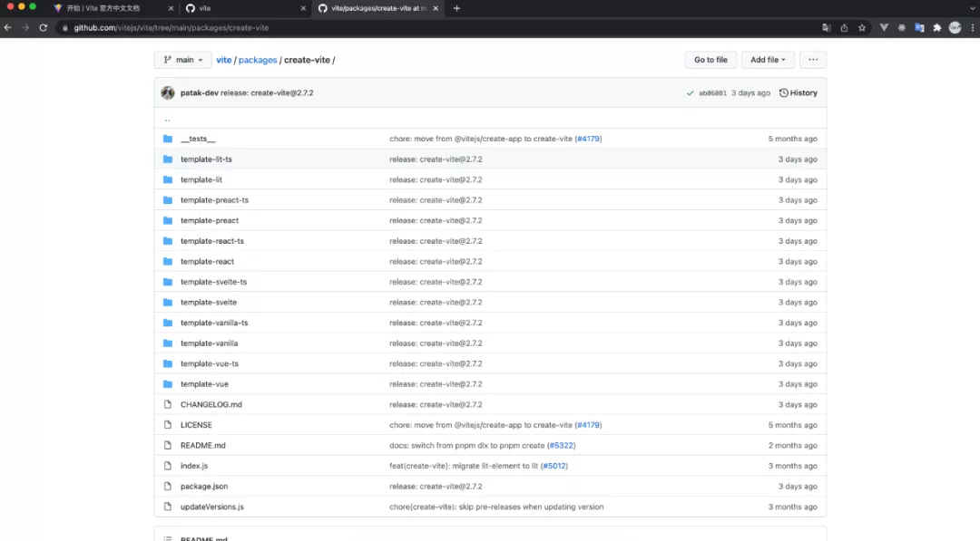
Task: Click folder icon beside template-vue-ts
Action: point(168,363)
